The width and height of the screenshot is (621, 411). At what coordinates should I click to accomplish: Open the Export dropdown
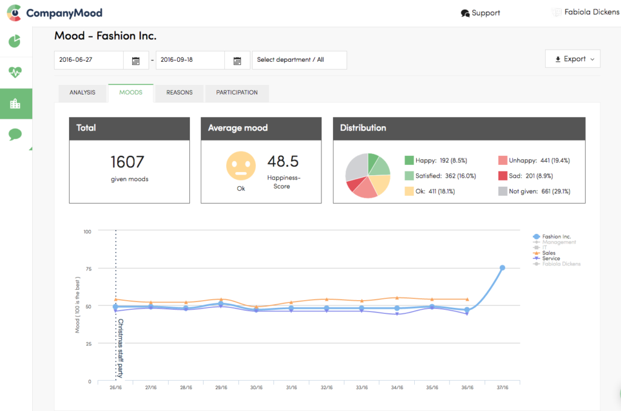pyautogui.click(x=572, y=59)
